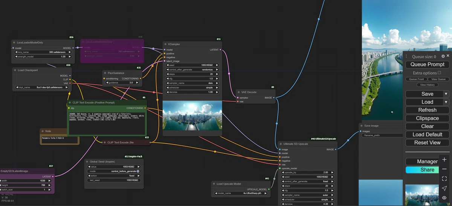Adjust the Ultimate SD Upscale denoise value
This screenshot has width=452, height=206.
pyautogui.click(x=308, y=204)
